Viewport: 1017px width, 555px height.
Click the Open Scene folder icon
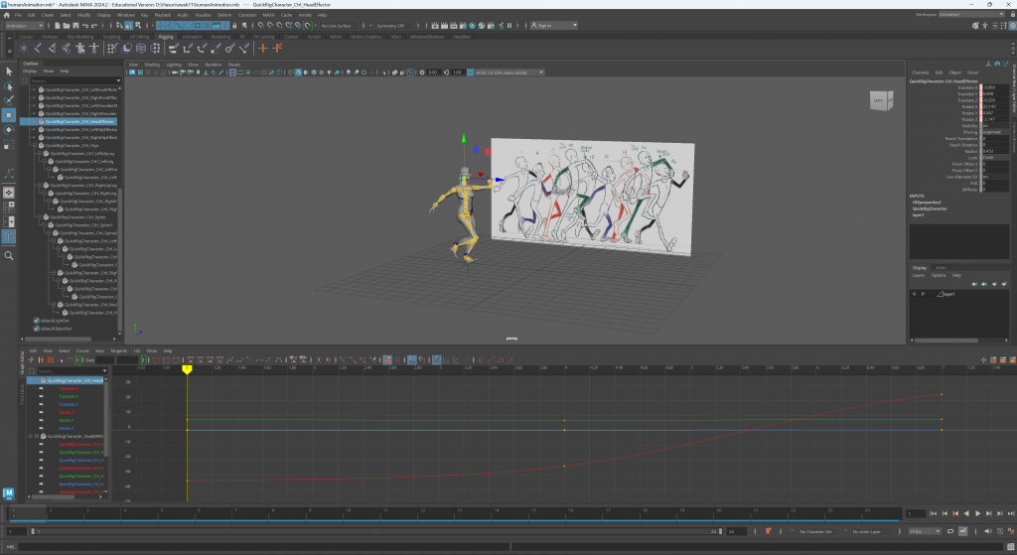pyautogui.click(x=67, y=26)
